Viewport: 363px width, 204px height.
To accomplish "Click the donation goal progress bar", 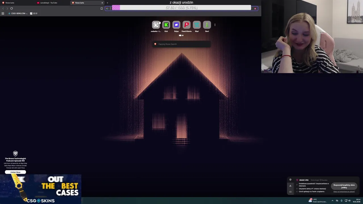I will pyautogui.click(x=181, y=8).
